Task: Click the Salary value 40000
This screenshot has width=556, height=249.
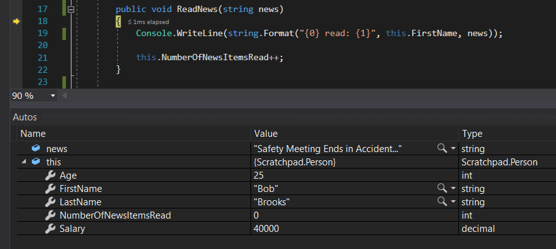Action: [266, 229]
